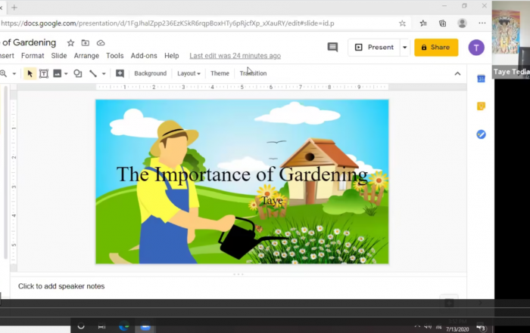
Task: Open the 'Last edit was 24 minutes ago' link
Action: click(235, 56)
